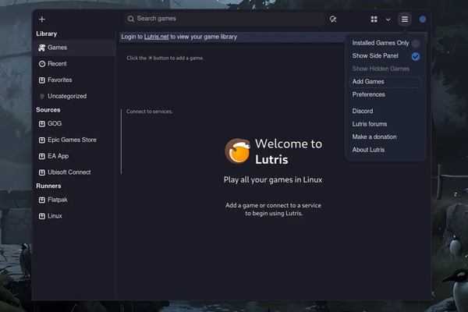
Task: Click the plus add game icon
Action: click(x=42, y=19)
